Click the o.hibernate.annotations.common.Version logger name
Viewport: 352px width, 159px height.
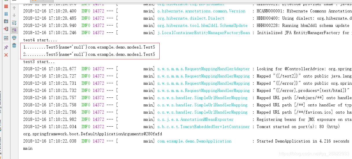pyautogui.click(x=201, y=11)
